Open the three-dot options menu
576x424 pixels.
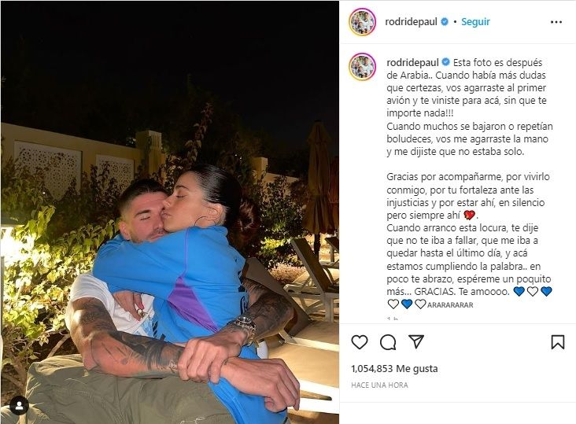point(556,22)
